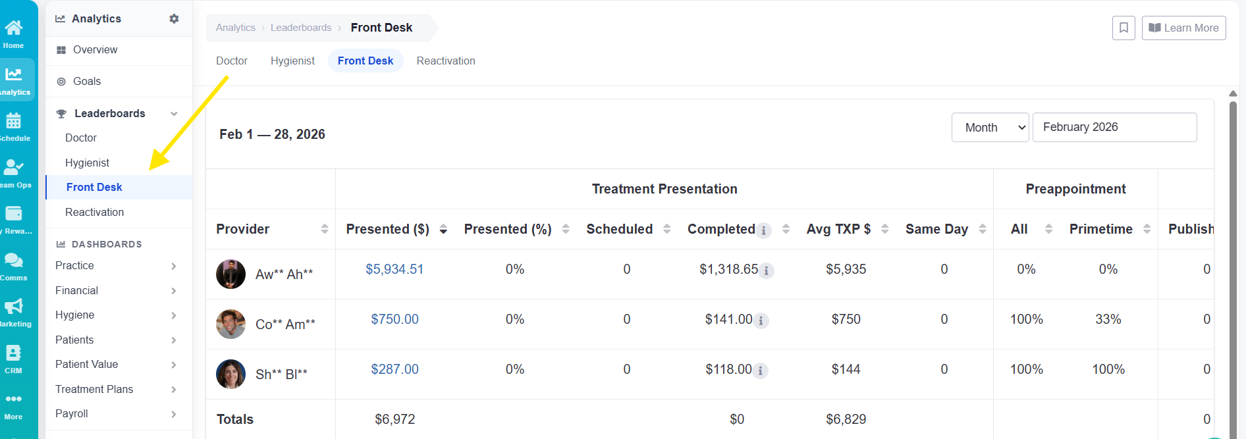Open the Marketing megaphone icon
This screenshot has width=1246, height=439.
[x=14, y=307]
